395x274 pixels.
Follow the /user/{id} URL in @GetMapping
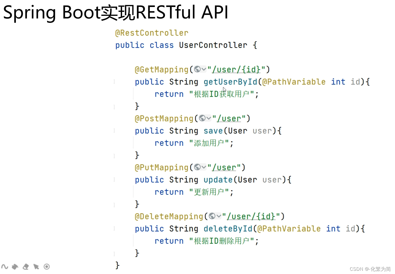237,70
